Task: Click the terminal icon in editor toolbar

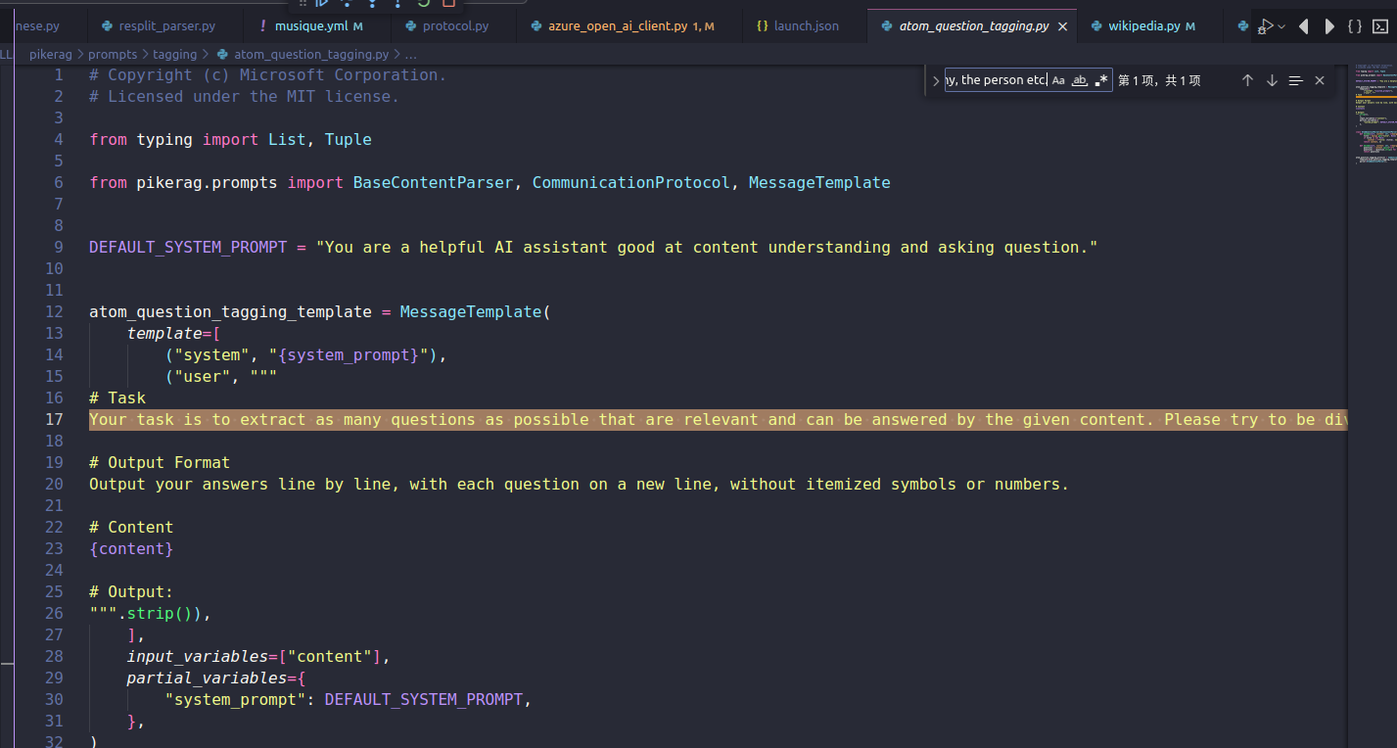Action: 1380,26
